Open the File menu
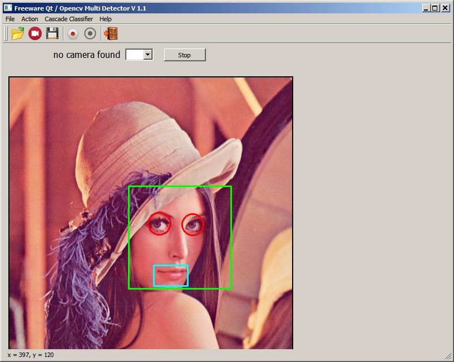The width and height of the screenshot is (454, 362). click(10, 19)
